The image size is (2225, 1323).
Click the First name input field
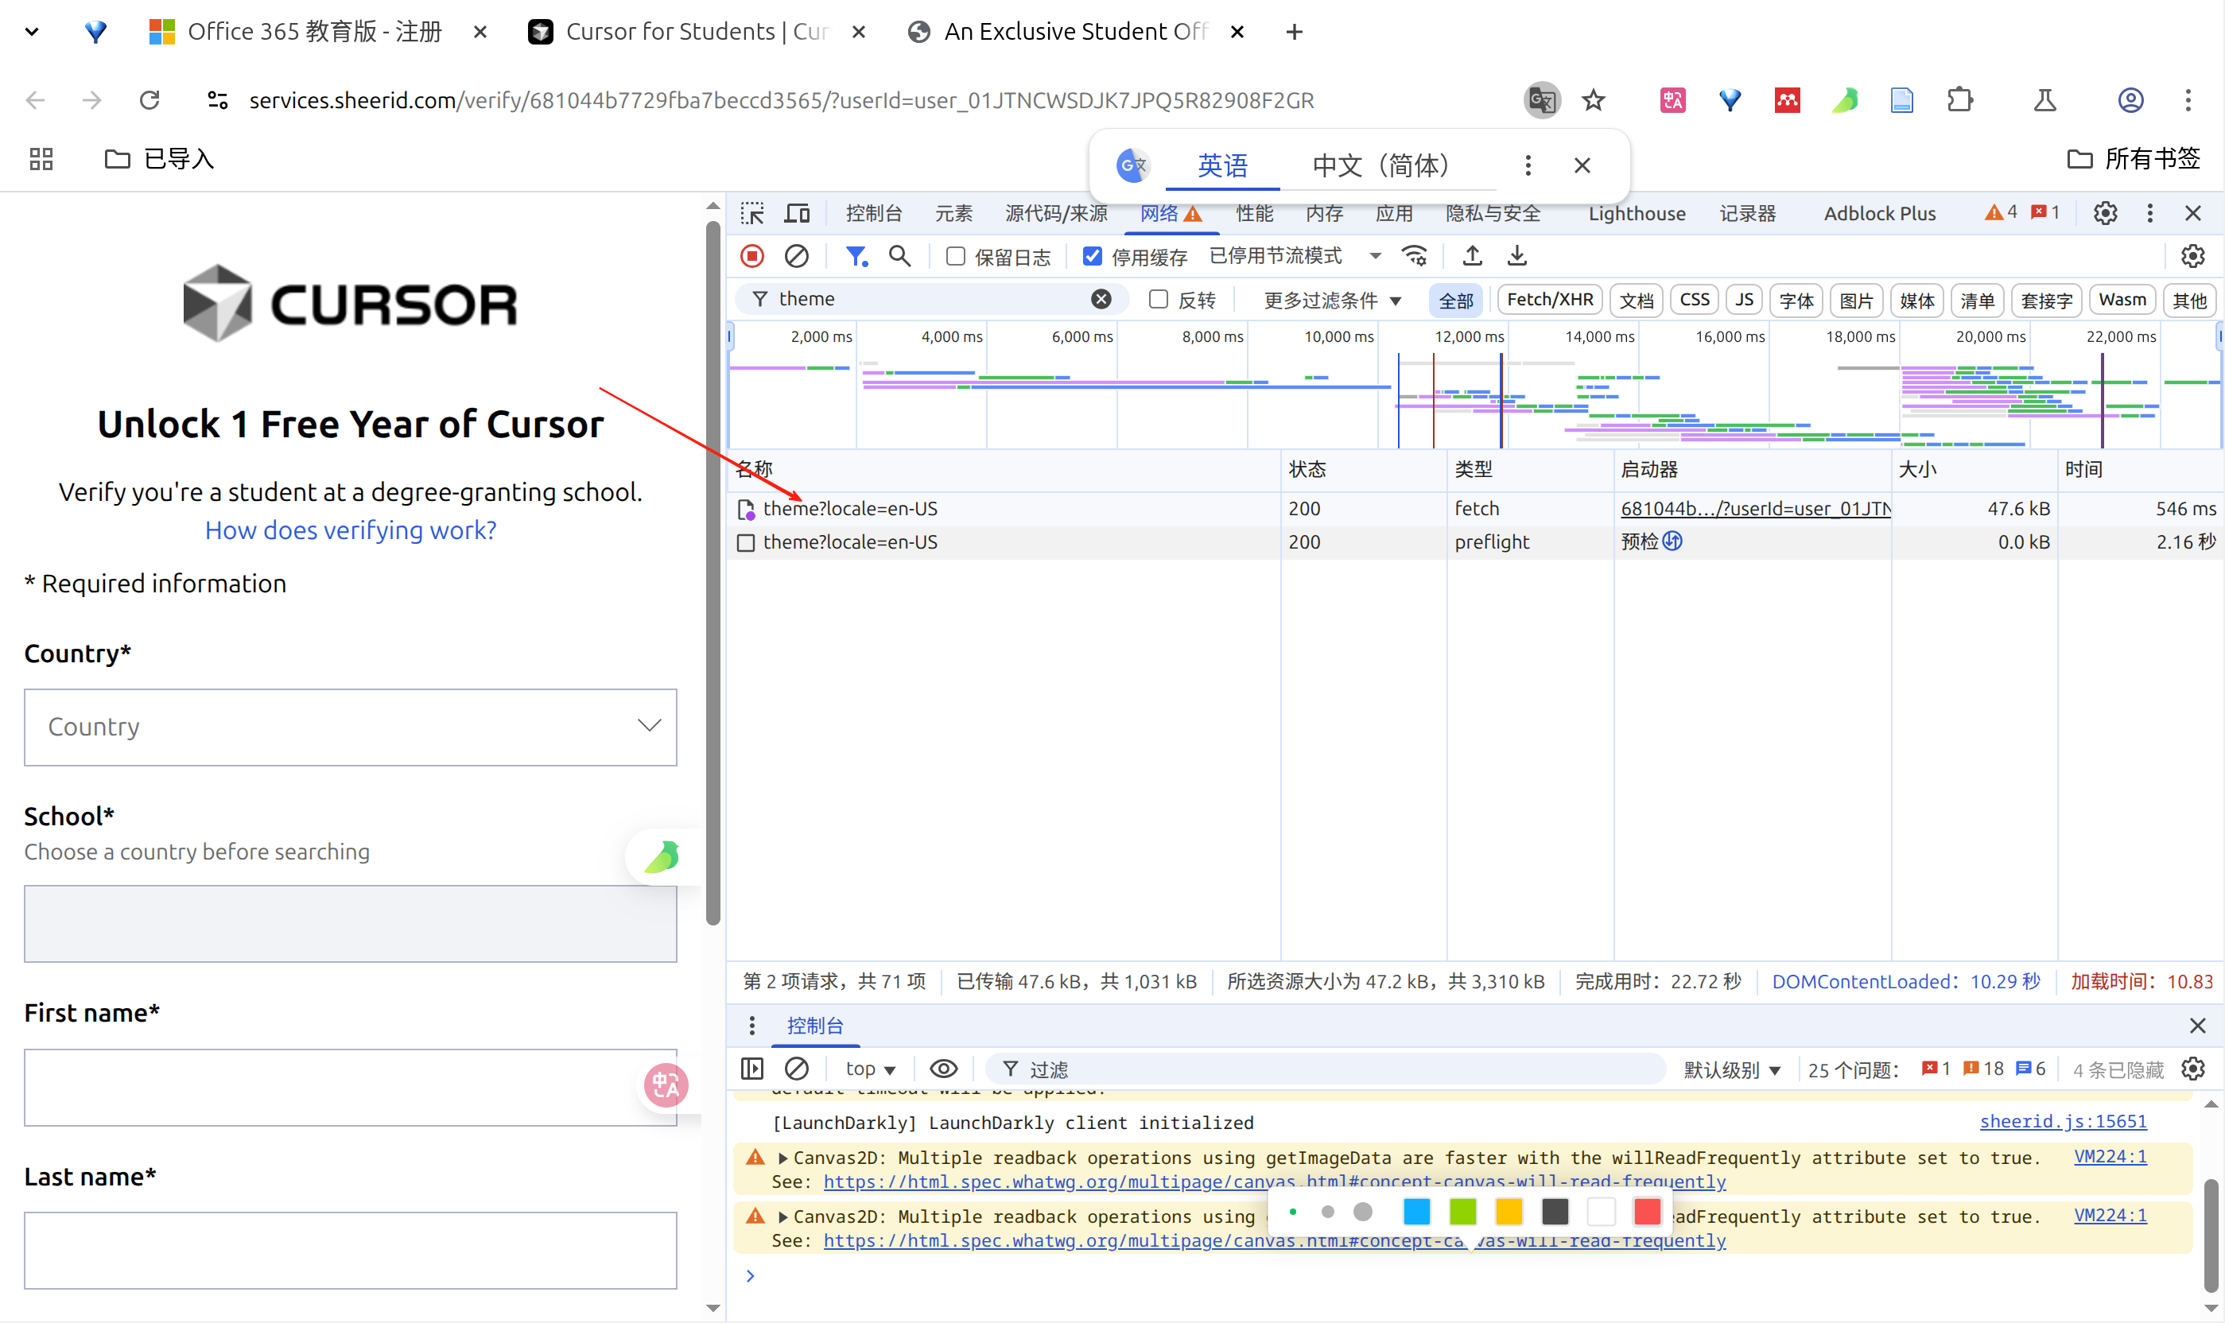(x=351, y=1087)
